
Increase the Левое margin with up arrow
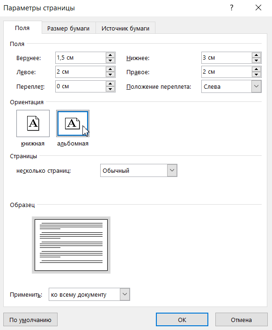click(x=110, y=69)
